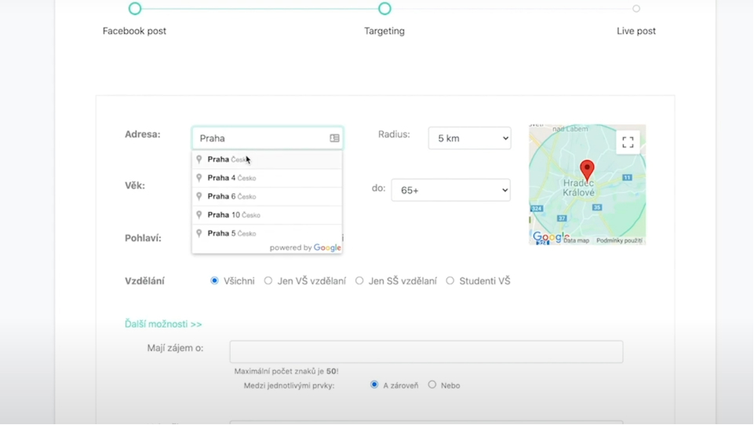Click the red location pin on map
Screen dimensions: 754x425
(586, 170)
